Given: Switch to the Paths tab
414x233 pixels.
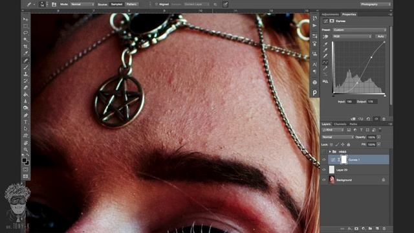Looking at the screenshot, I should (353, 124).
